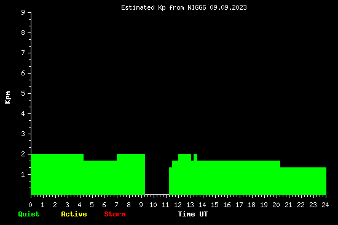
Task: Click hour 7 on the time axis
Action: click(x=116, y=205)
